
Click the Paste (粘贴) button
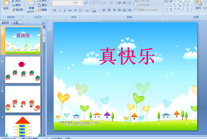pyautogui.click(x=6, y=6)
